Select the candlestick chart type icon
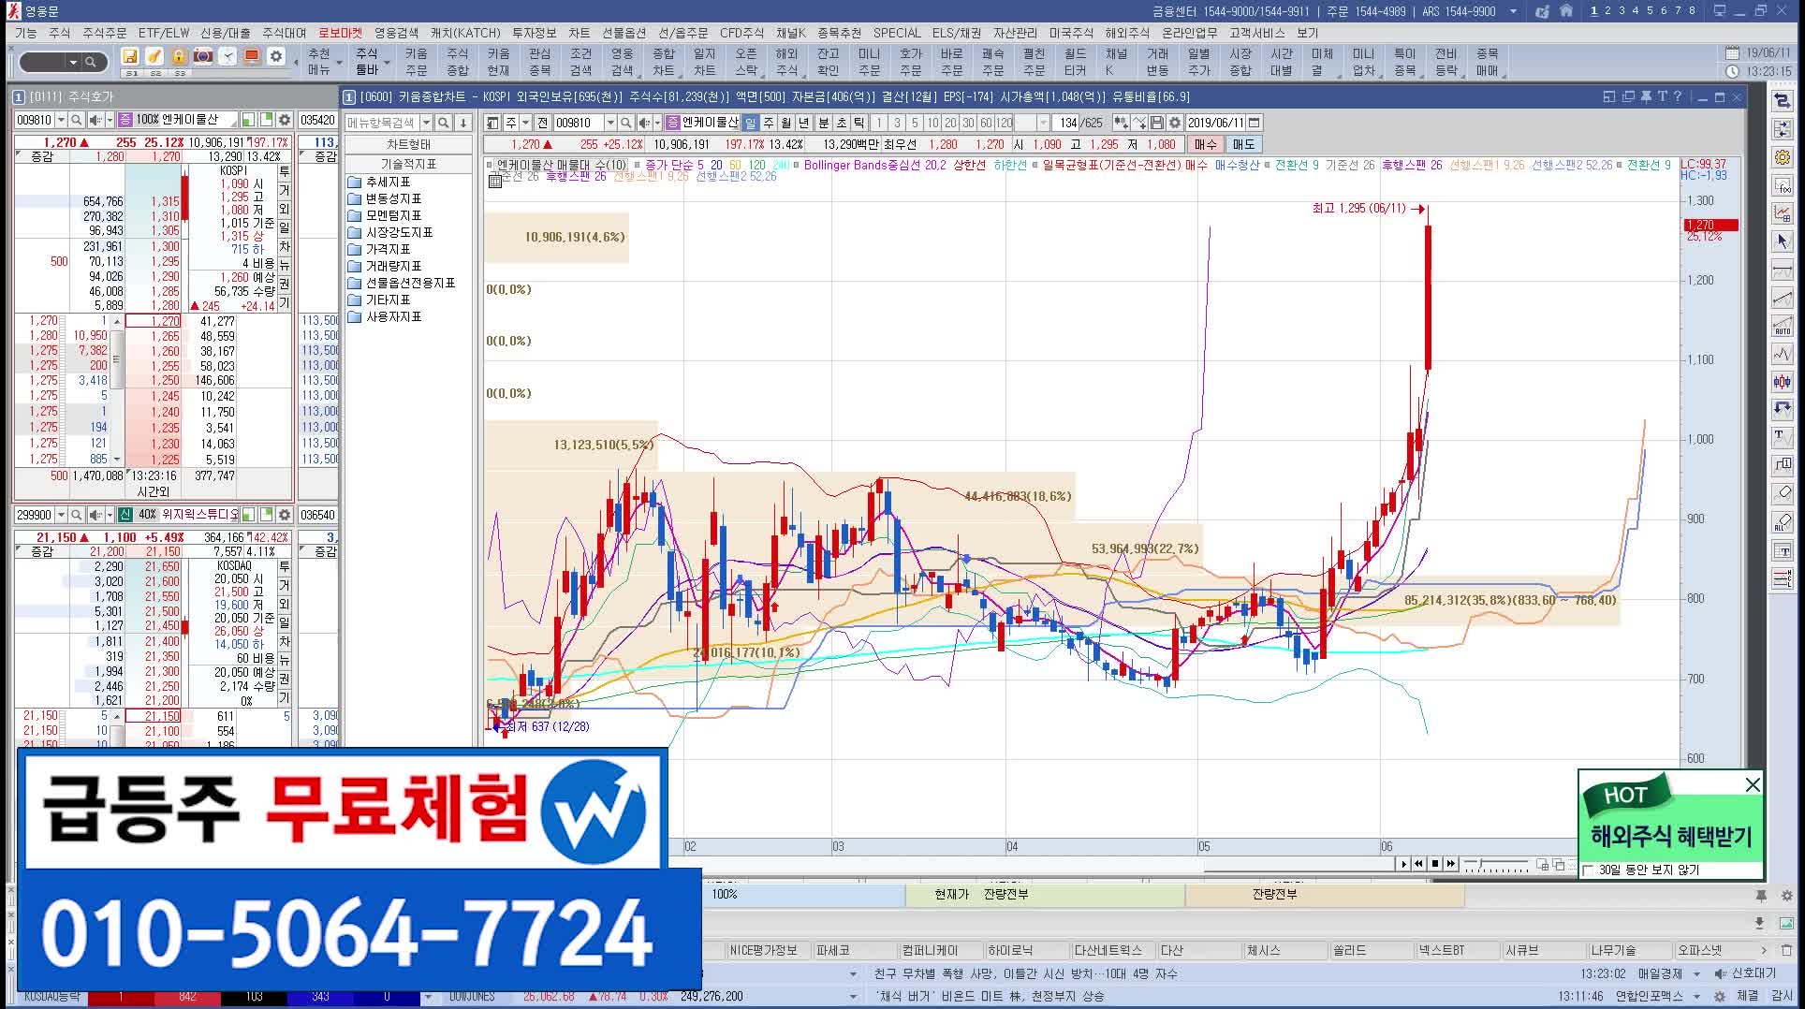 [1783, 381]
